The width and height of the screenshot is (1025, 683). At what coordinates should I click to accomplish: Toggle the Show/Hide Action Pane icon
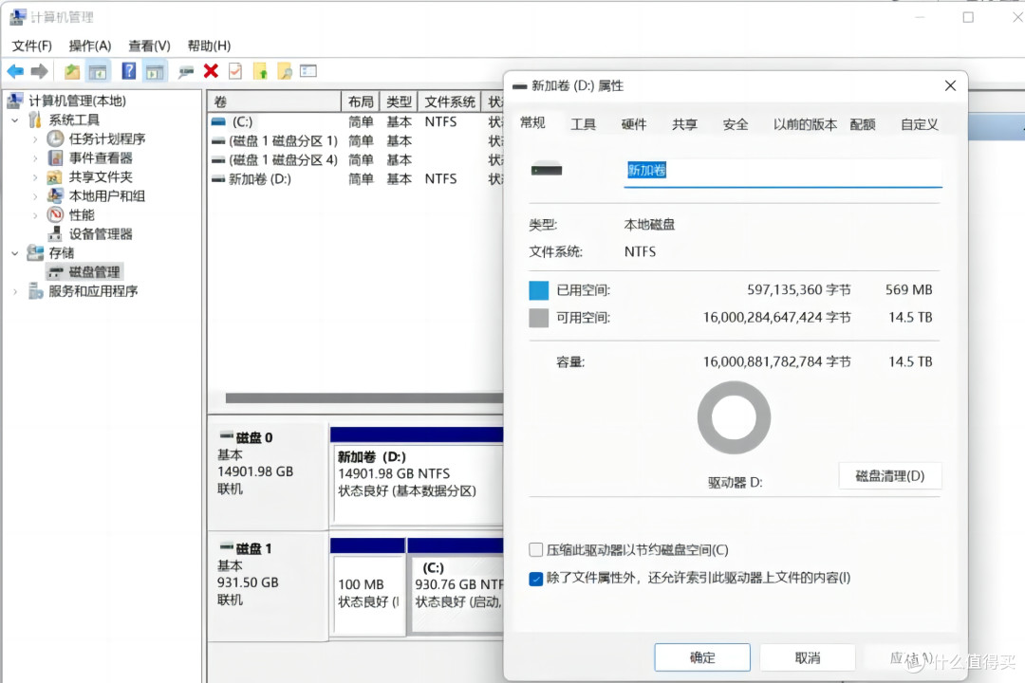[x=155, y=72]
